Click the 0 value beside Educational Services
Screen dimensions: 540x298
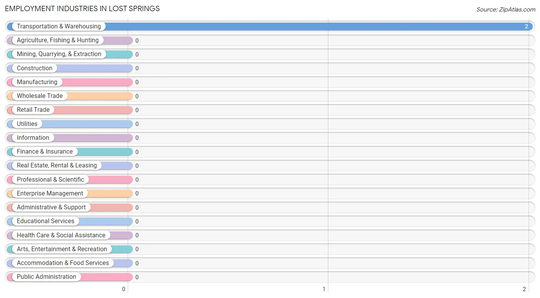point(137,222)
